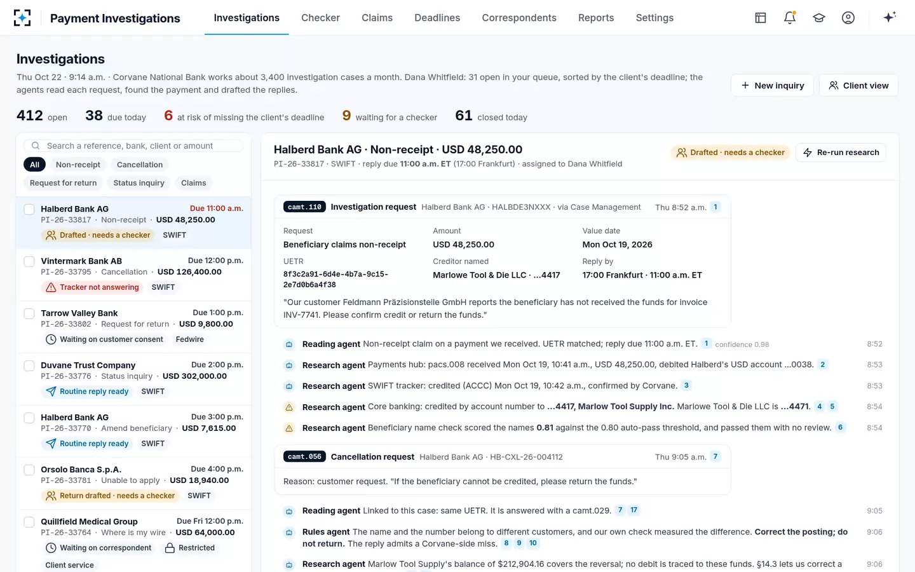Switch to the Claims tab
This screenshot has height=572, width=915.
pyautogui.click(x=377, y=18)
